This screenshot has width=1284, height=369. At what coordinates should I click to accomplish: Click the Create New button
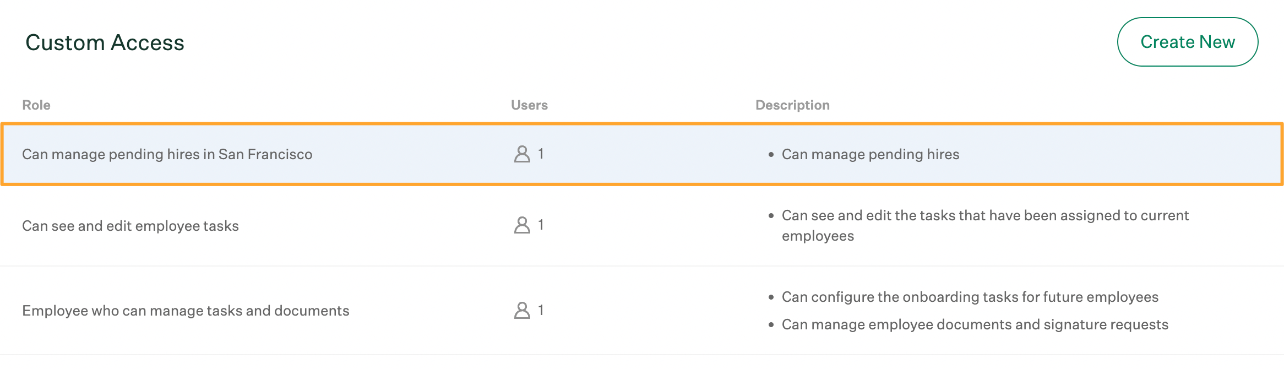coord(1187,42)
